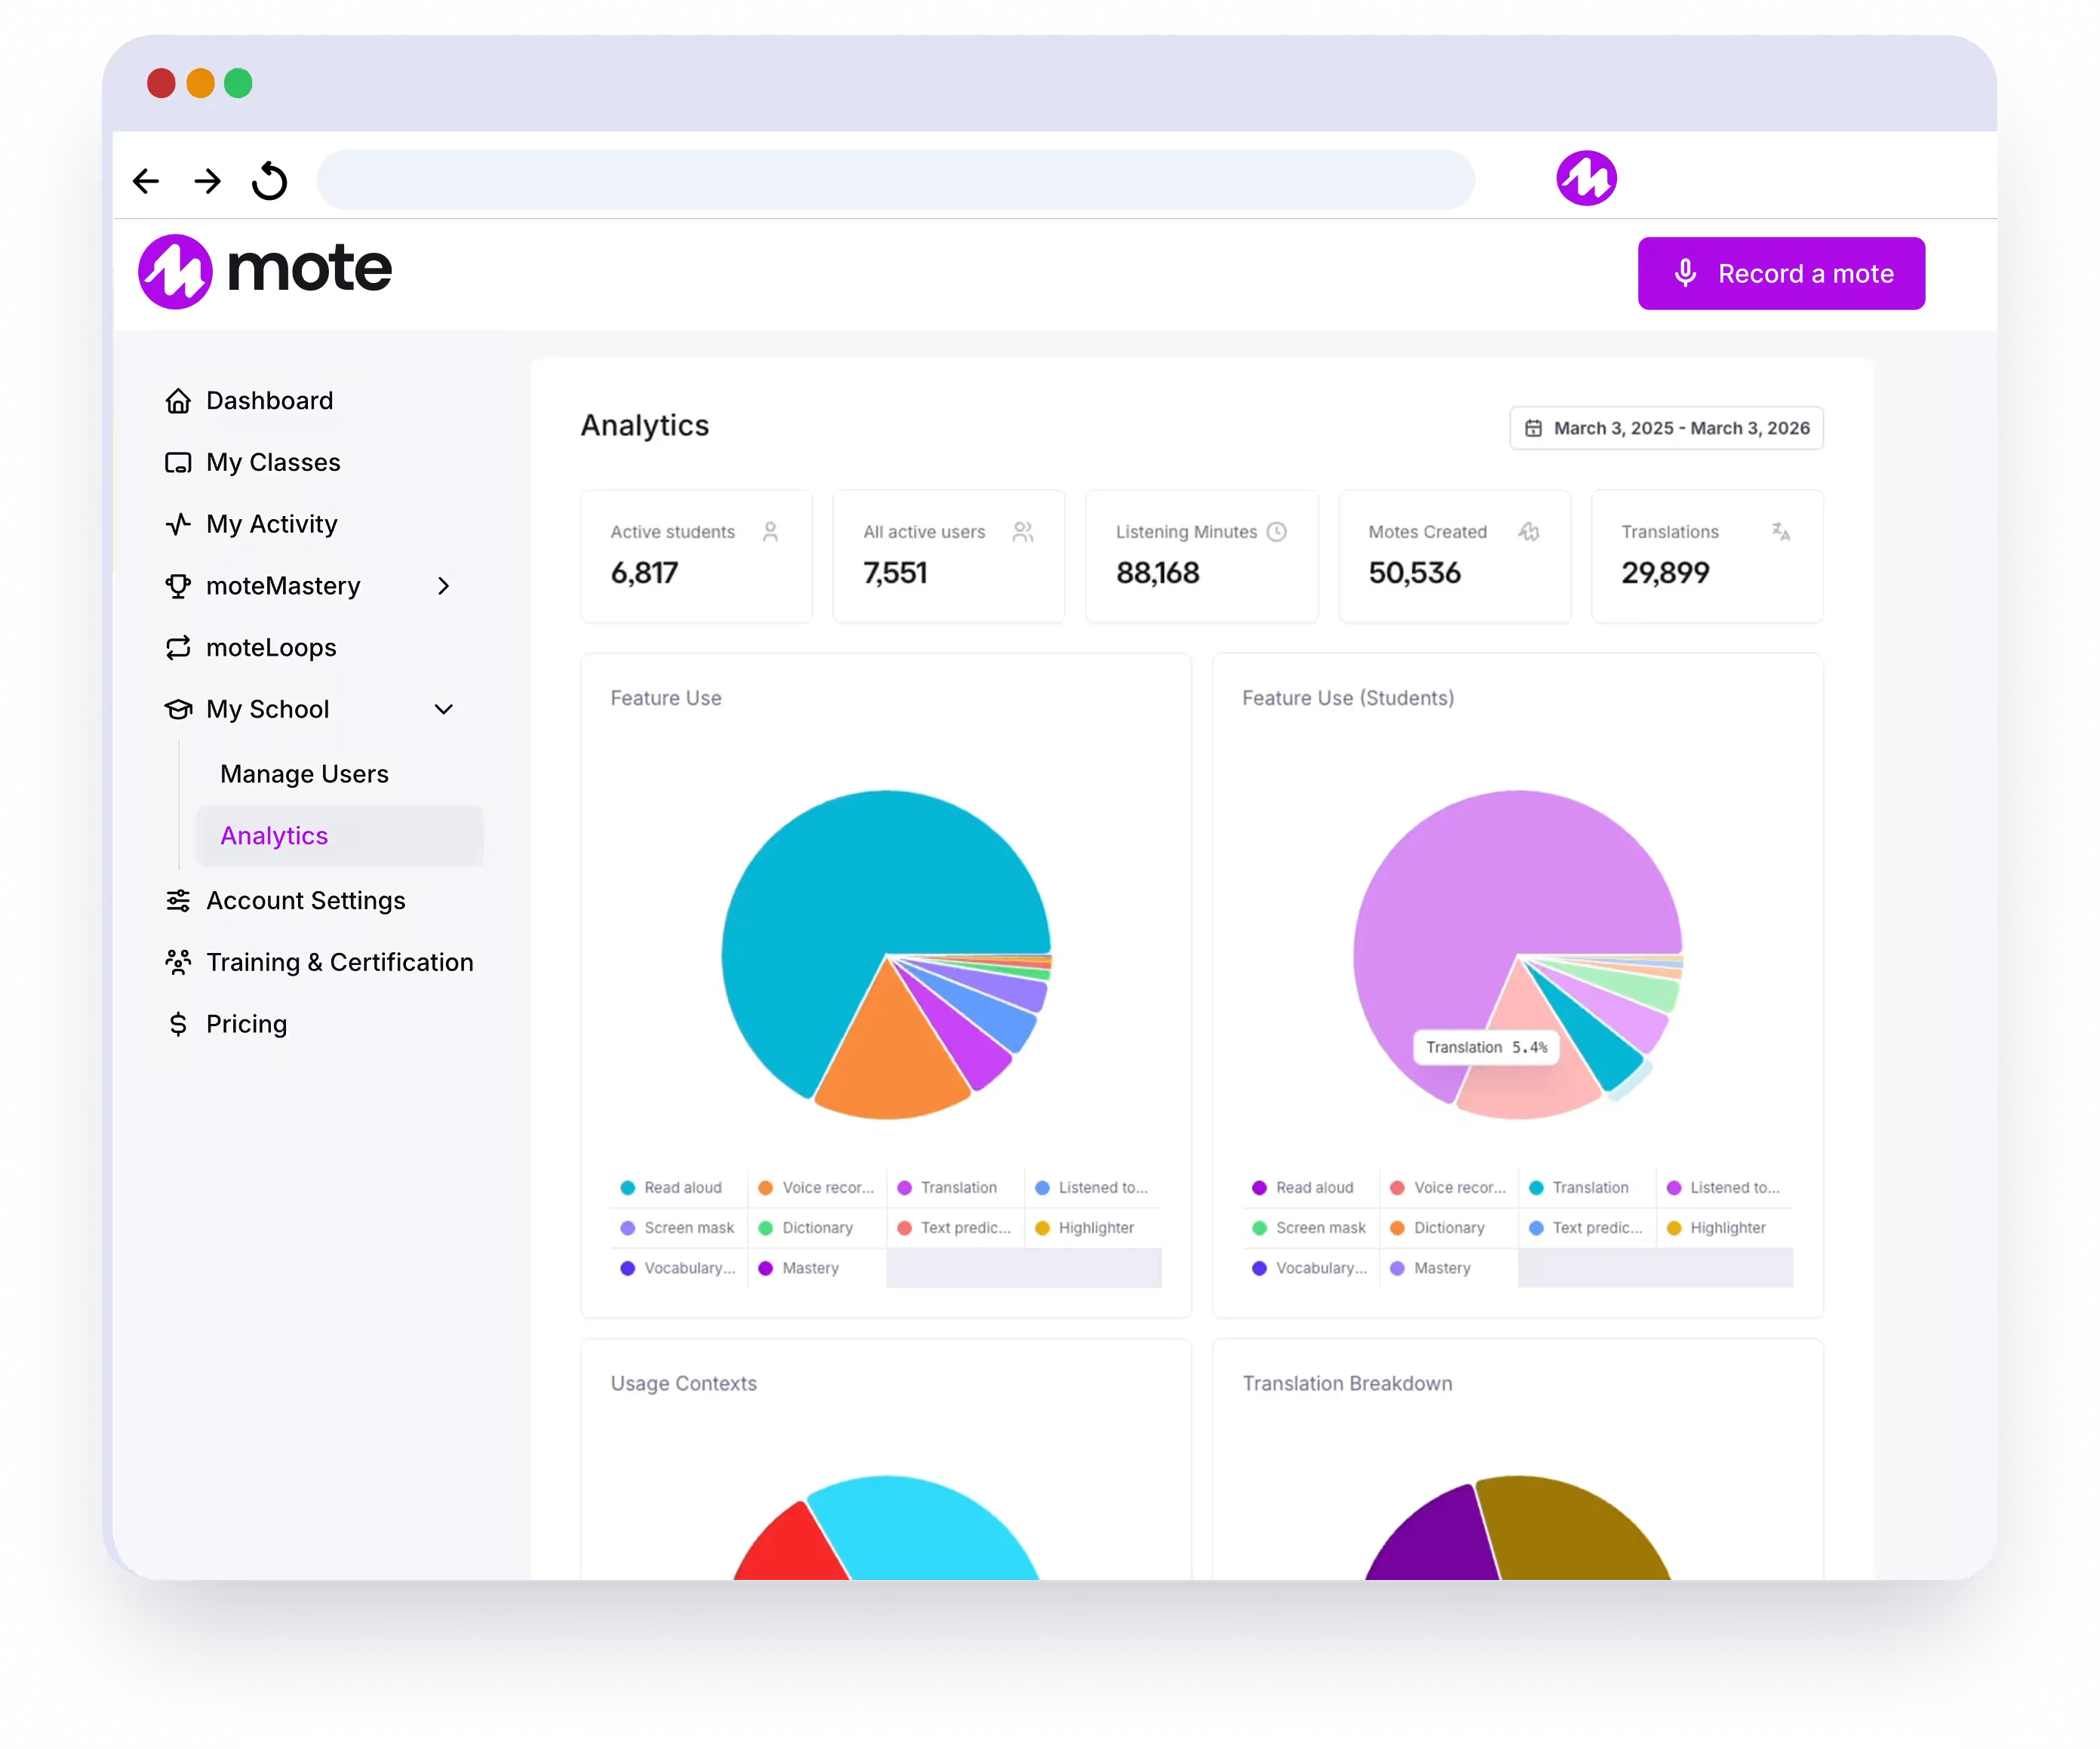This screenshot has width=2100, height=1749.
Task: Click the moteLoops loop icon
Action: 178,648
